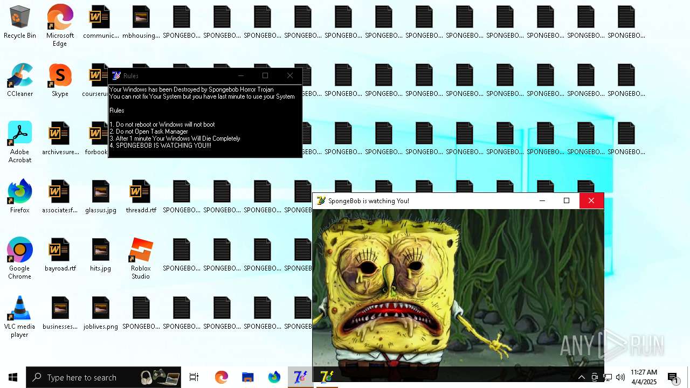This screenshot has height=388, width=690.
Task: Click 'SpongeBob is watching You!' title text
Action: coord(369,201)
